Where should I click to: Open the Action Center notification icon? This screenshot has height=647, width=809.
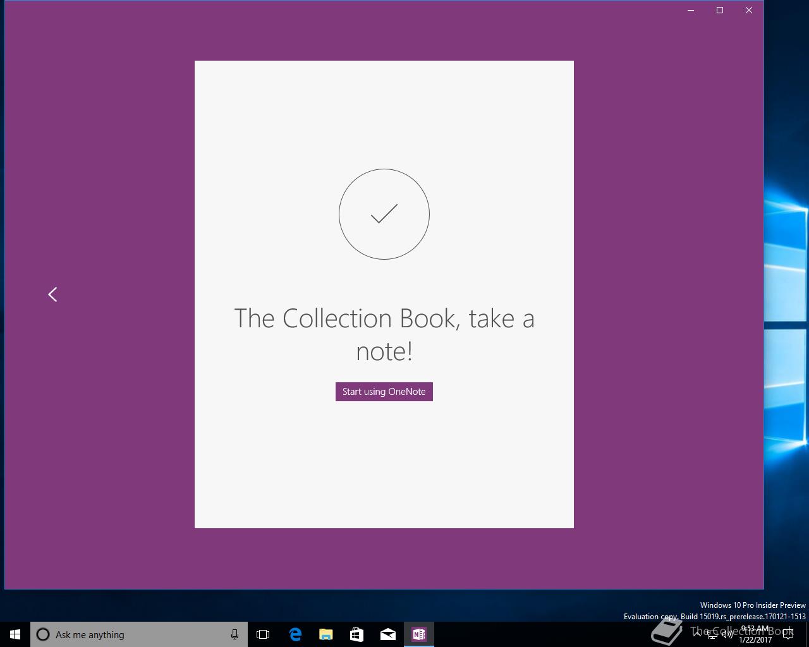pyautogui.click(x=788, y=634)
